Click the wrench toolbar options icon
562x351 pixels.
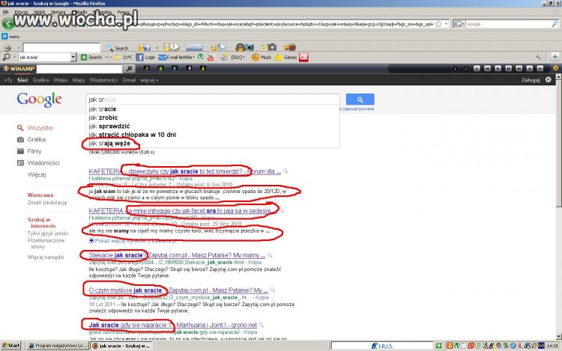[x=538, y=57]
